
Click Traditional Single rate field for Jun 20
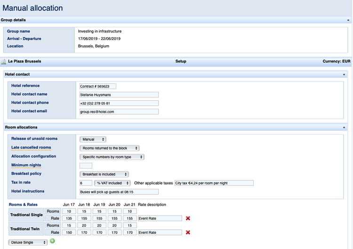tap(114, 218)
